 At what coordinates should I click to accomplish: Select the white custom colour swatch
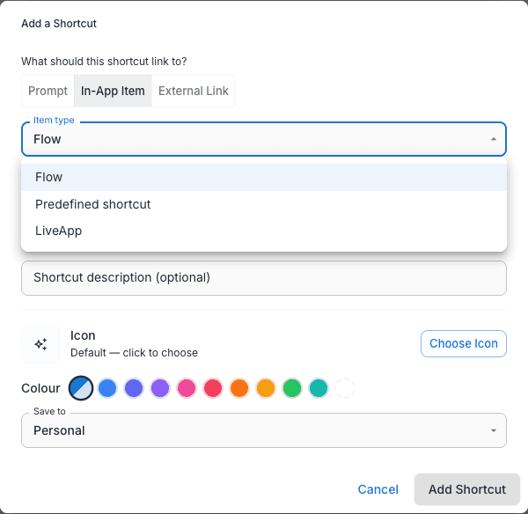(x=345, y=388)
